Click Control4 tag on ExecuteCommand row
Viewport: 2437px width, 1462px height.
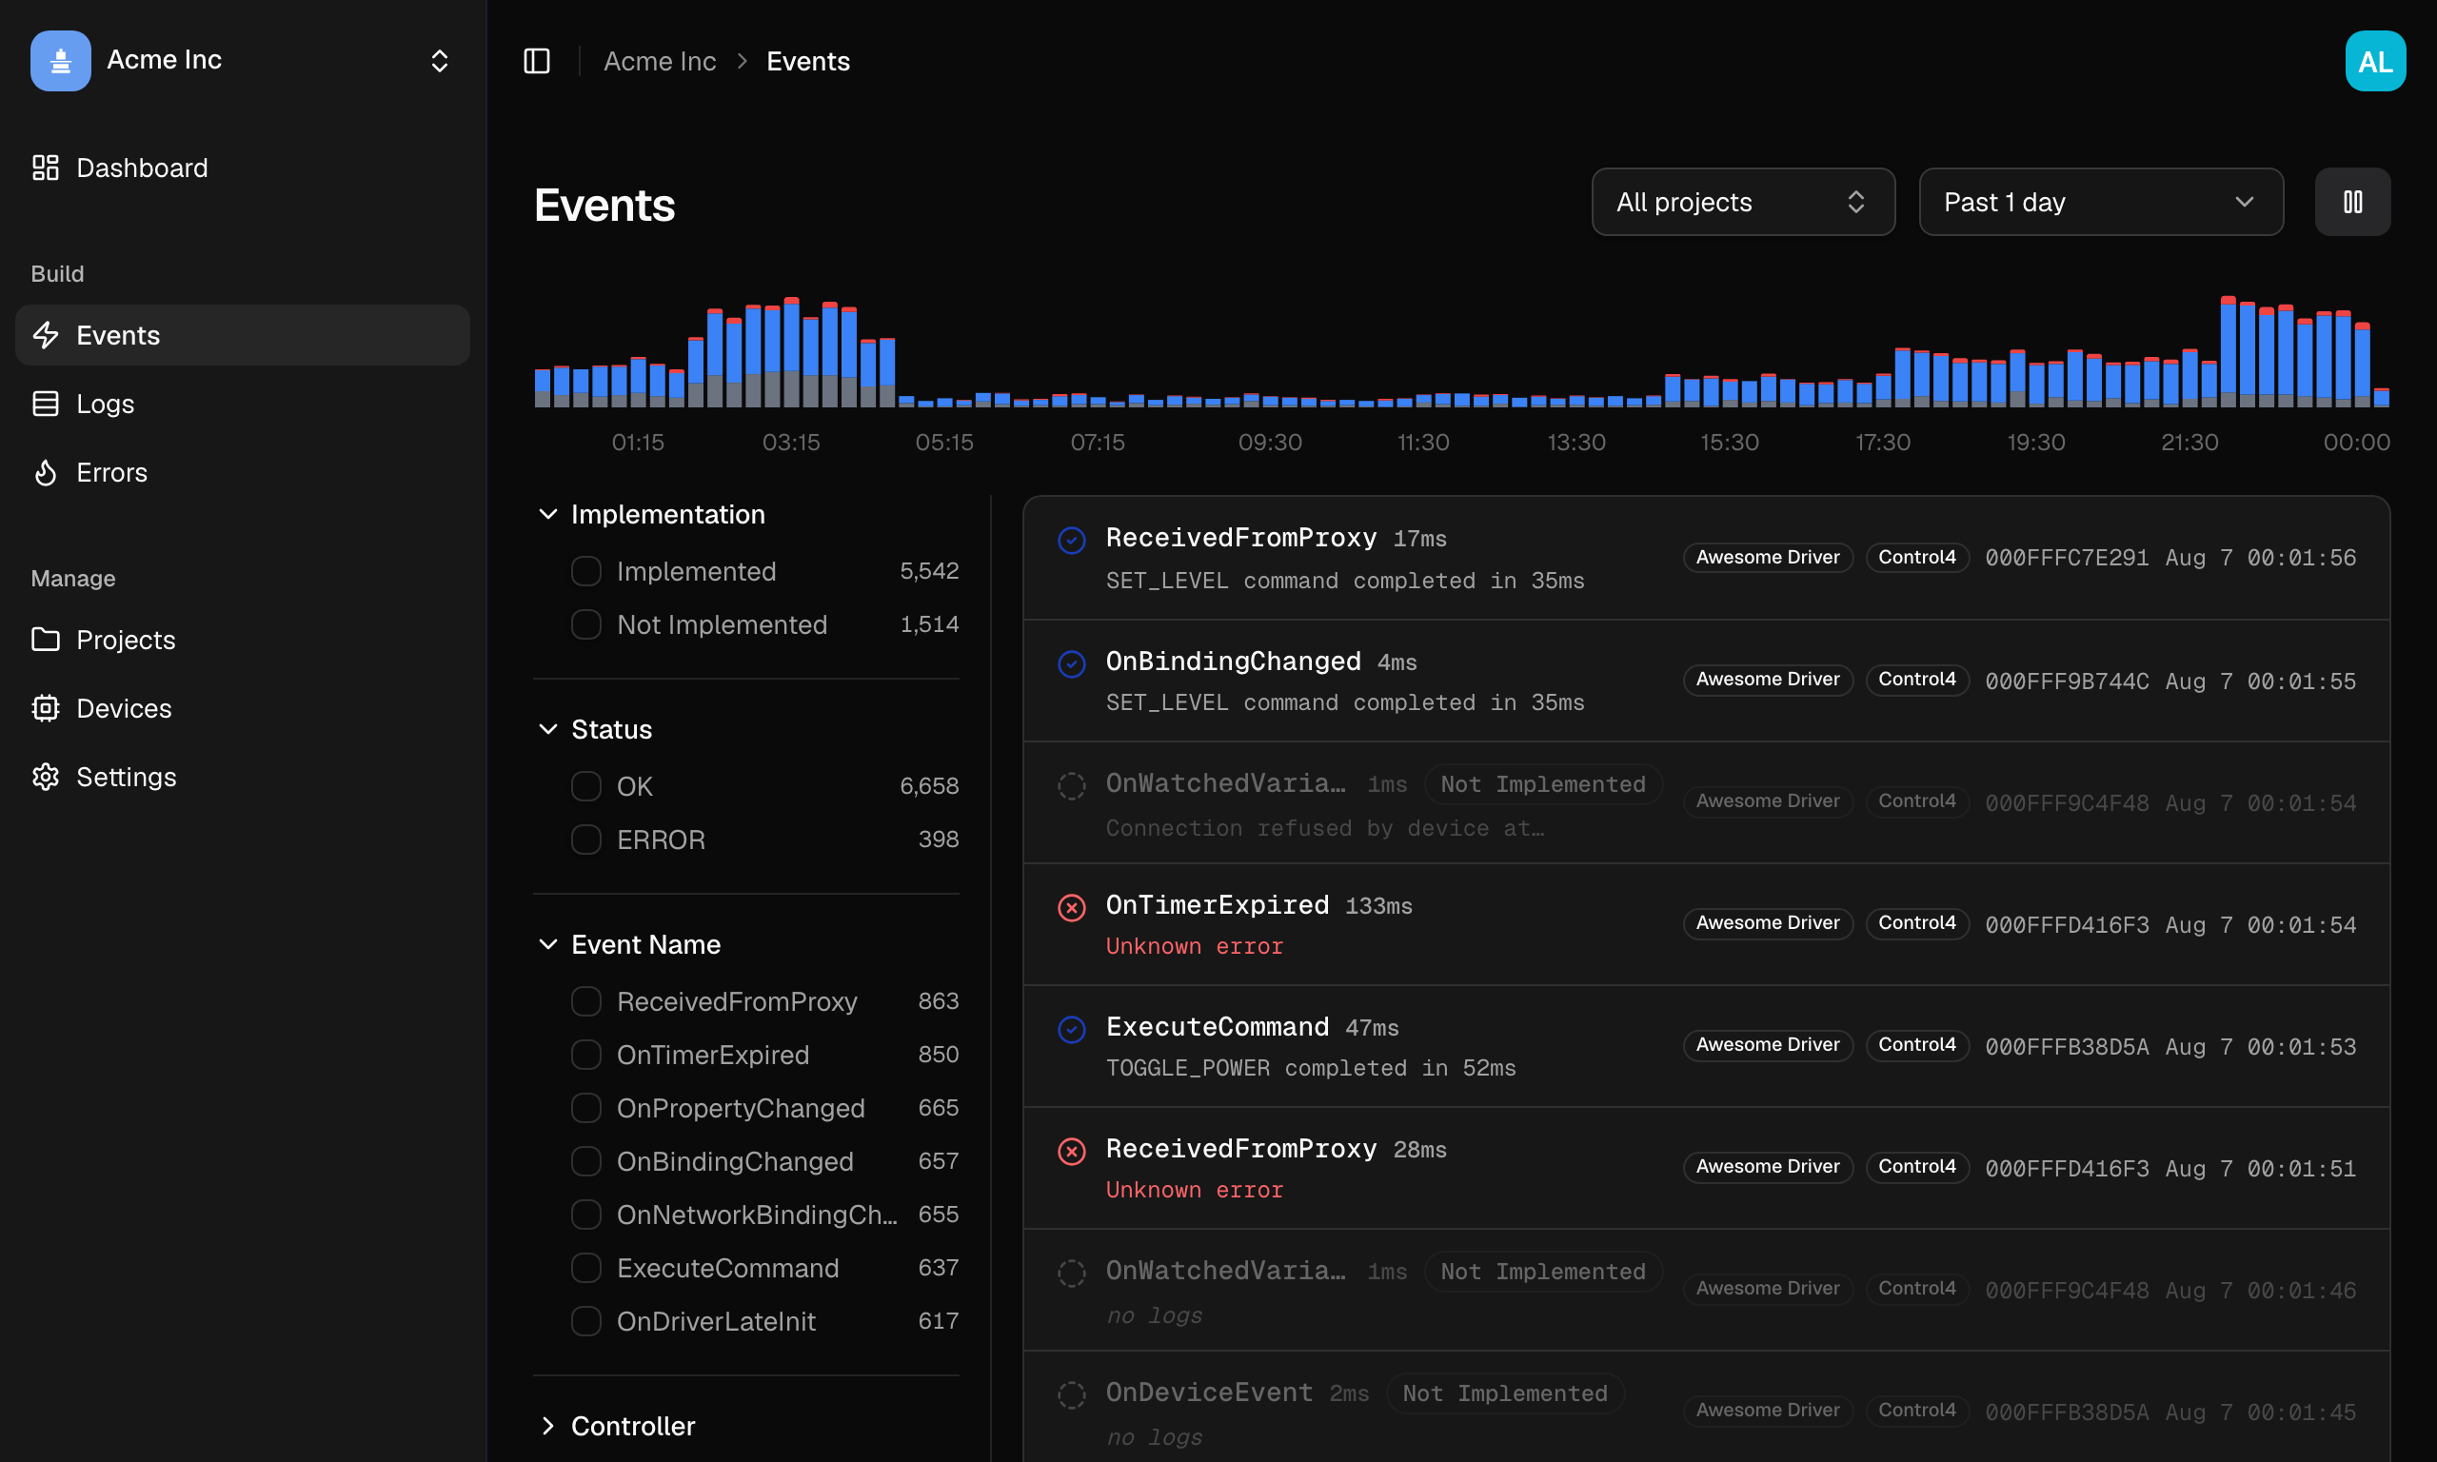tap(1917, 1045)
